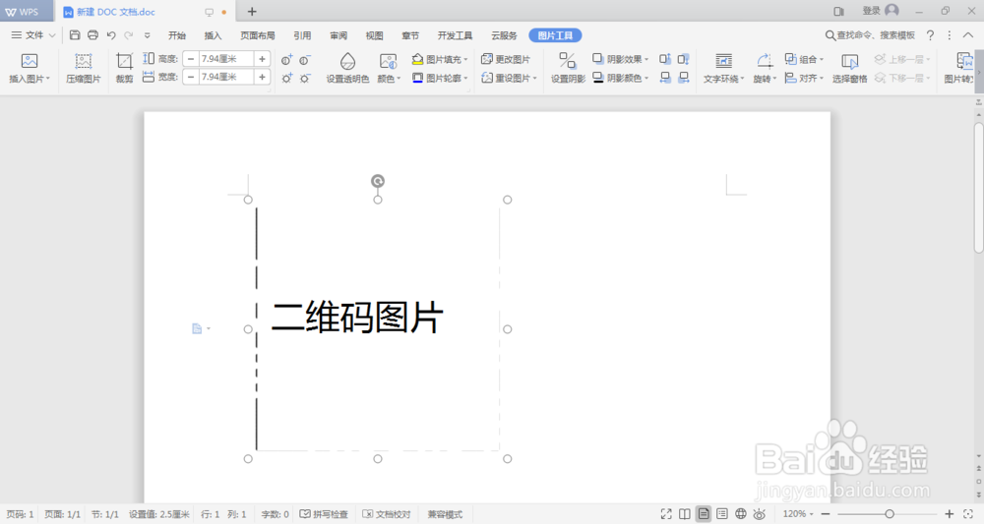The height and width of the screenshot is (524, 984).
Task: Switch to outline view icon in status bar
Action: point(722,514)
